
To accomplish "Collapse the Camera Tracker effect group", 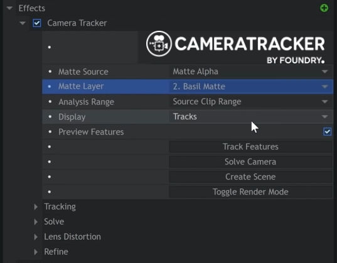I will point(23,23).
